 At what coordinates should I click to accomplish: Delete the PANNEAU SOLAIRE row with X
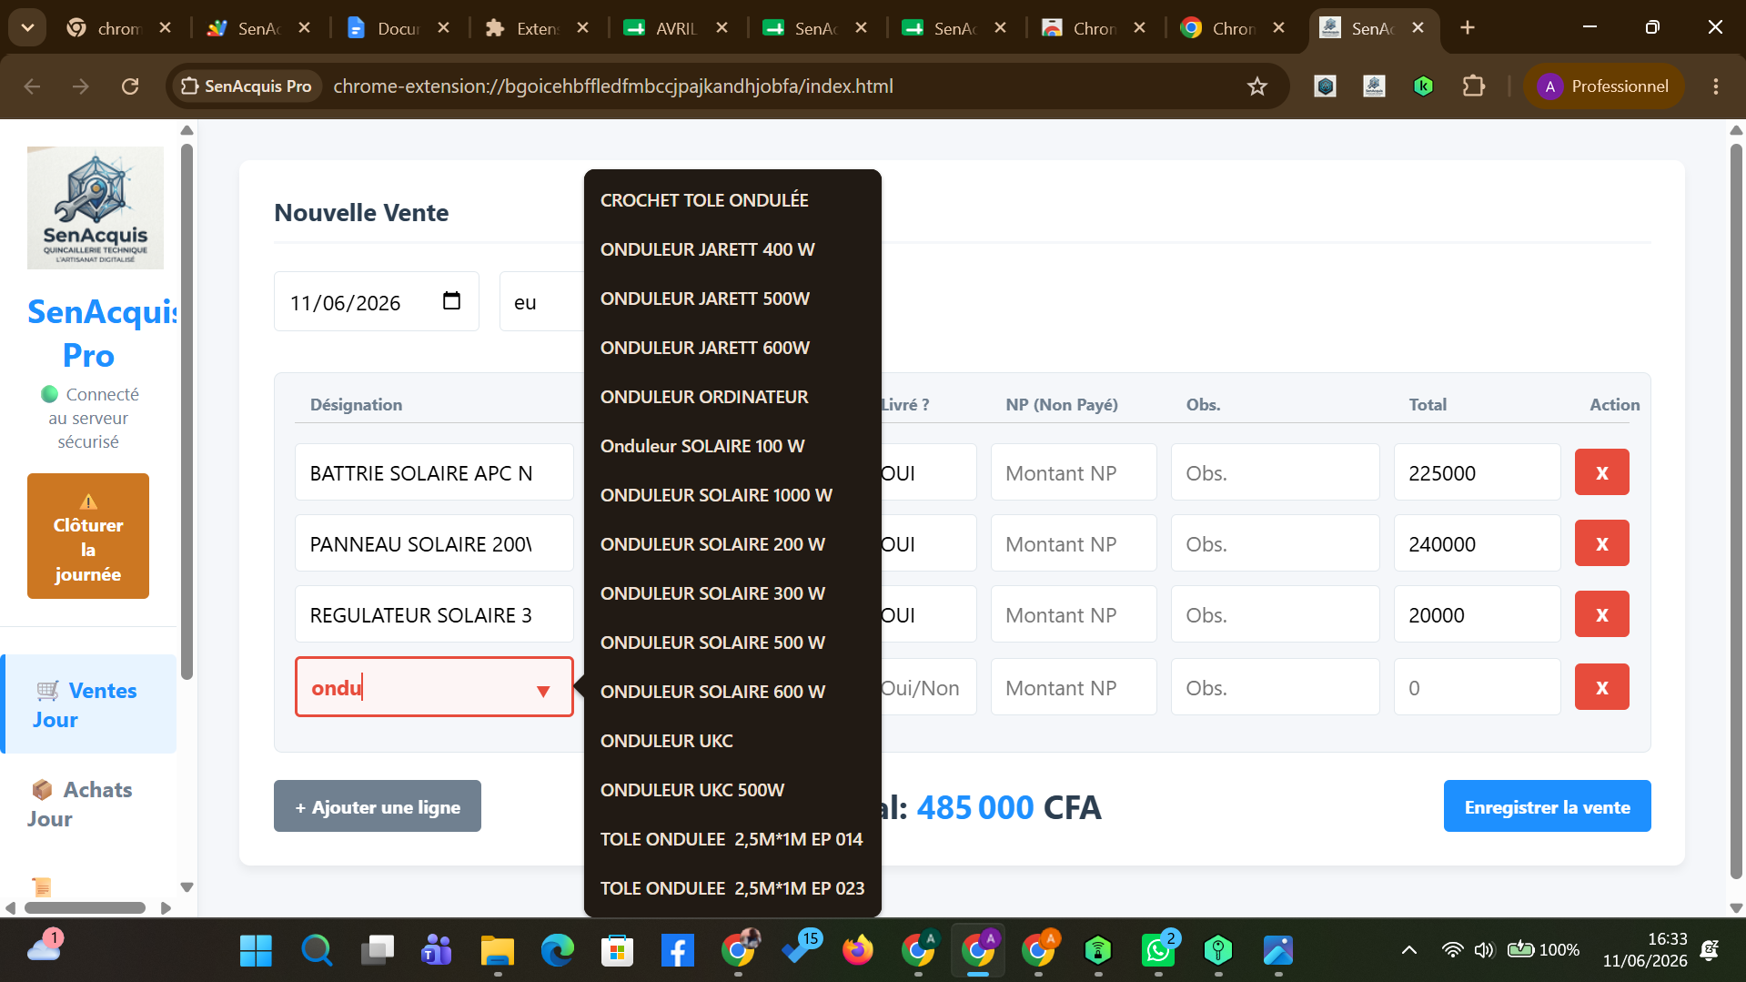pyautogui.click(x=1601, y=543)
